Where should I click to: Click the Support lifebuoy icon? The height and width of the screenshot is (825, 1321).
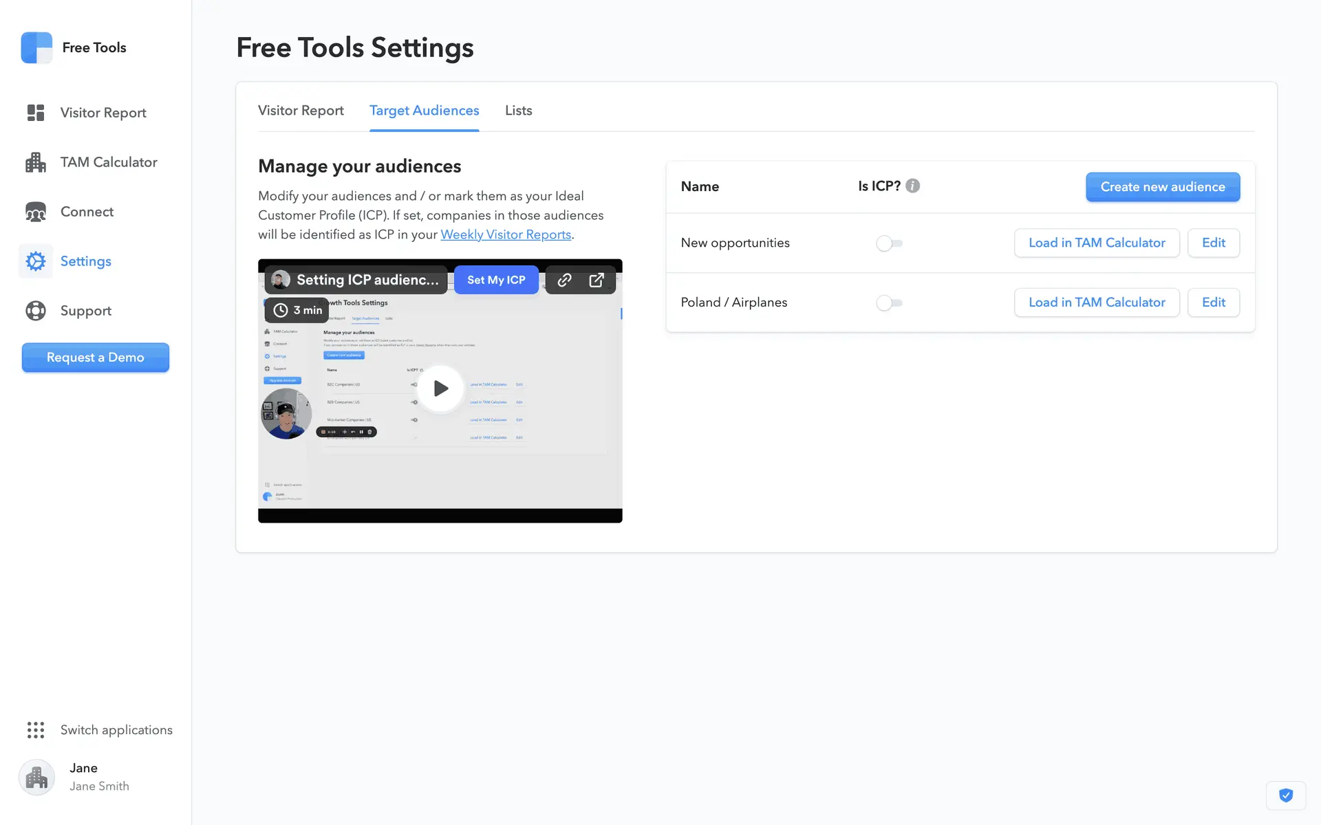point(36,311)
